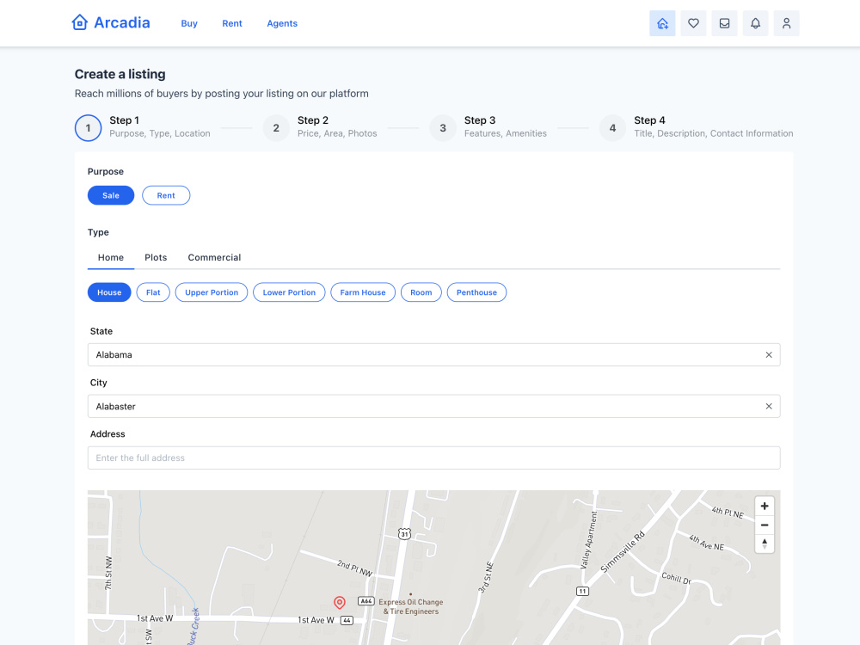Screen dimensions: 860x645
Task: Click the route 44 marker on map
Action: point(347,620)
